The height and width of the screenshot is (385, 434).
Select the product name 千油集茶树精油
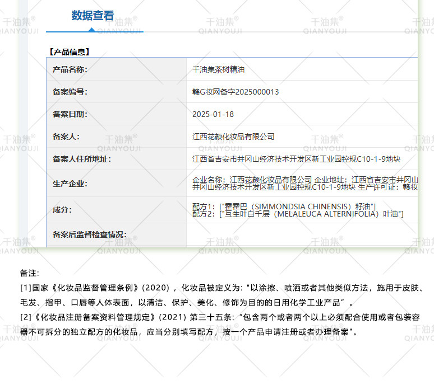218,69
